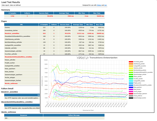Viewport: 157px width, 121px height.
Task: Click the Failure Message header under Woche_entfernen
Action: pos(74,115)
